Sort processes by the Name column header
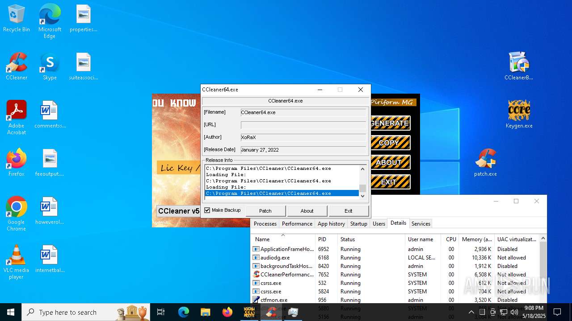572x321 pixels. click(283, 239)
